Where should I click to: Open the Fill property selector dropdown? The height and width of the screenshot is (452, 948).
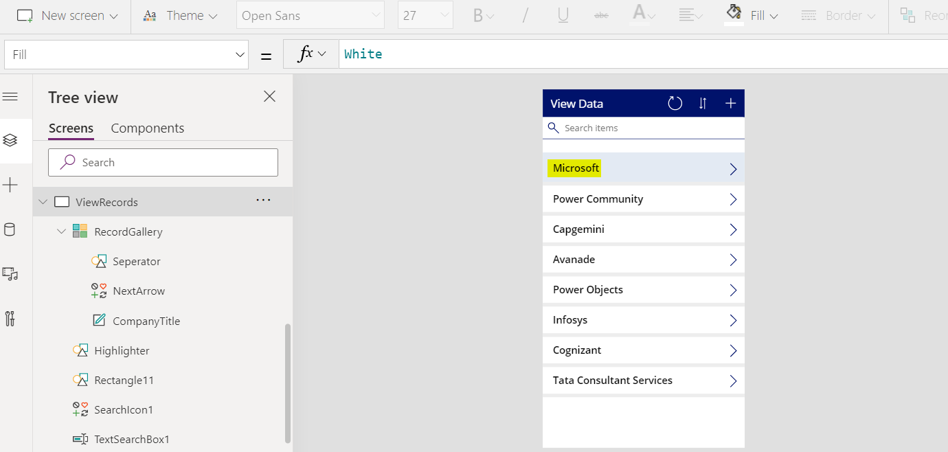coord(126,54)
